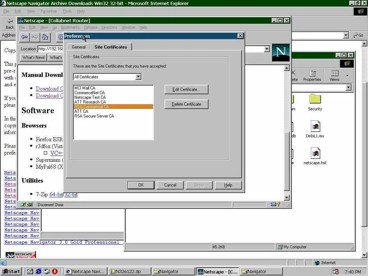Click the Netscape forward arrow toolbar icon
Screen dimensions: 368x276
(x=35, y=37)
